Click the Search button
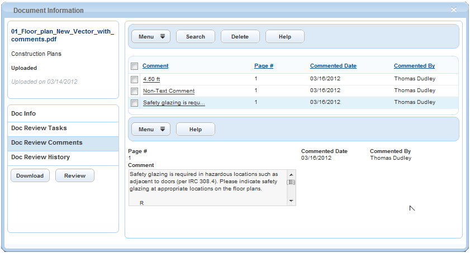 (196, 37)
